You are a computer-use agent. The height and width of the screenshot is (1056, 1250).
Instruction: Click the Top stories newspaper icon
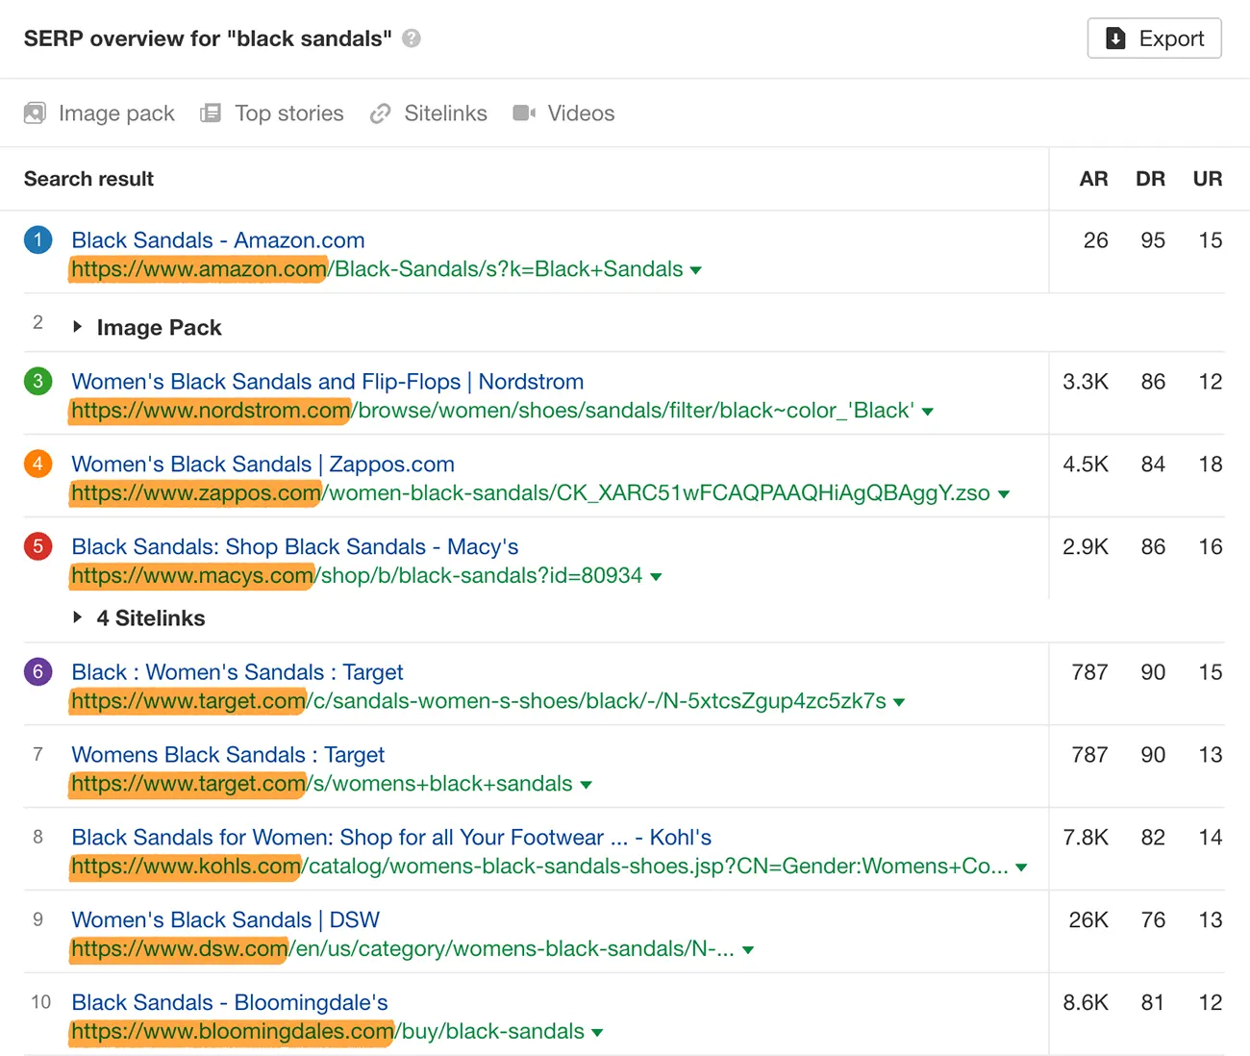coord(211,113)
